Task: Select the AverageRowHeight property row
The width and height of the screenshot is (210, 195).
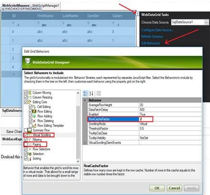Action: click(x=144, y=105)
